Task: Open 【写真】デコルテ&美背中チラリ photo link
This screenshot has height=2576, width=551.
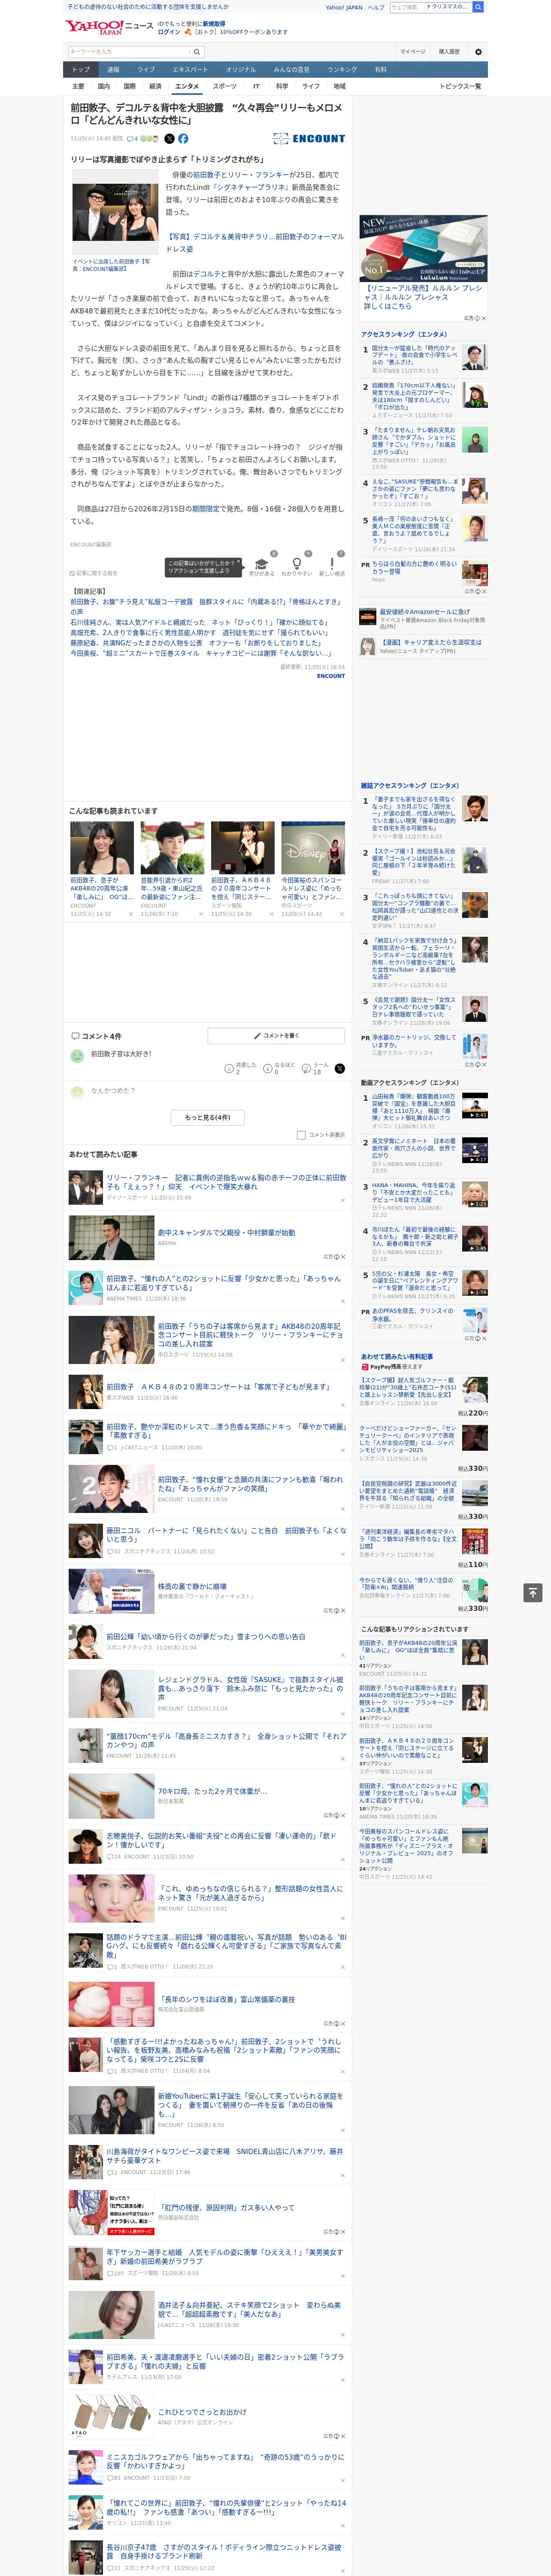Action: (255, 243)
